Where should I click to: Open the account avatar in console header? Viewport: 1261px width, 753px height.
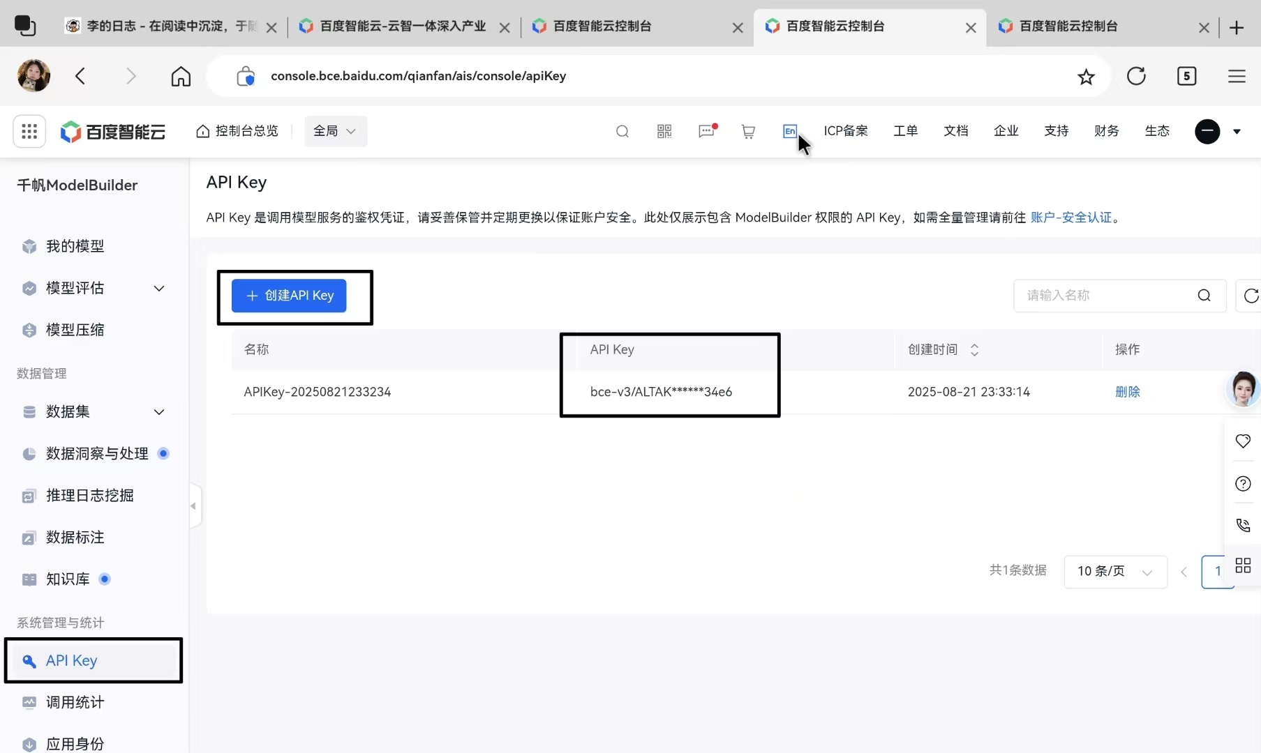pyautogui.click(x=1207, y=131)
